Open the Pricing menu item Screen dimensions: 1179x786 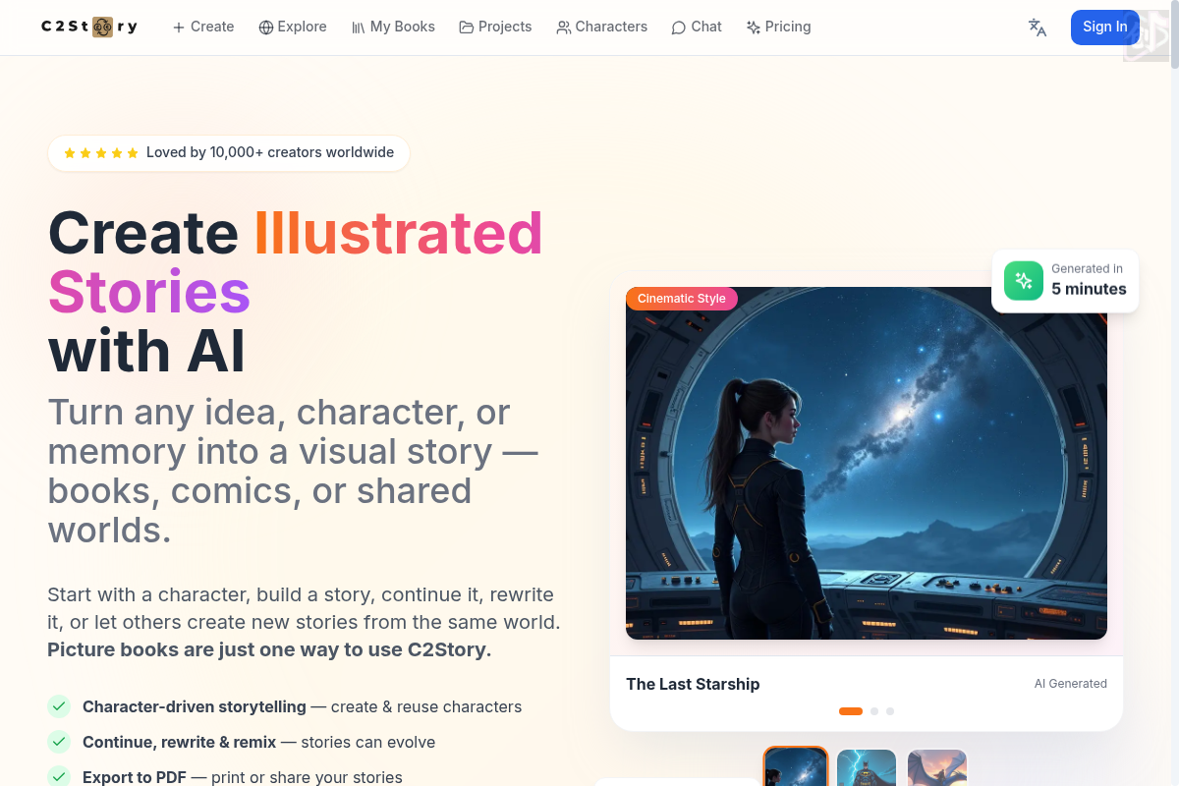[x=778, y=28]
